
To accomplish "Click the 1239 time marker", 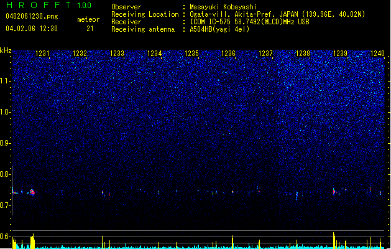I will point(340,54).
